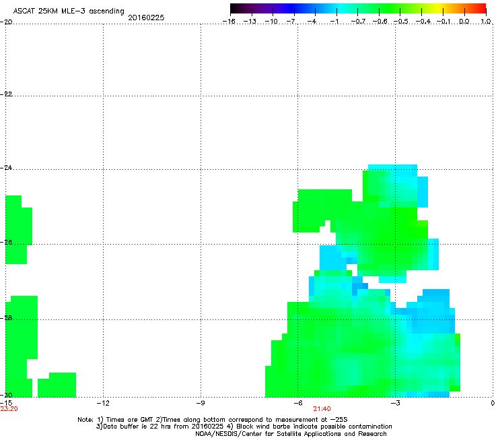Screen dimensions: 498x438
Task: Click the red right end of color bar
Action: click(481, 9)
